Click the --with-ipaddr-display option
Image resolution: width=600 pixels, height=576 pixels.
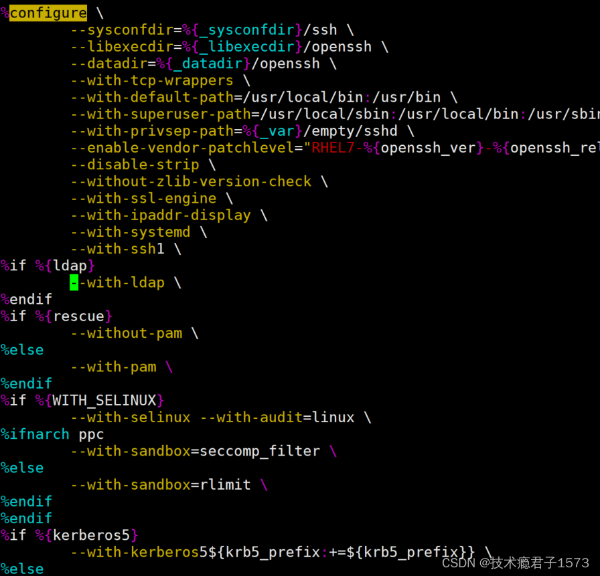pos(161,215)
